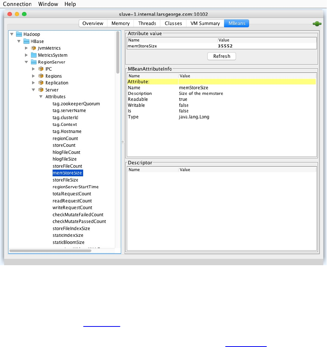Switch to the VM Summary tab
This screenshot has height=347, width=327.
[205, 23]
